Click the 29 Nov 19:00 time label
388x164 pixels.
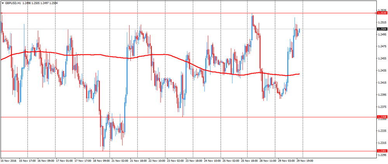[x=305, y=161]
